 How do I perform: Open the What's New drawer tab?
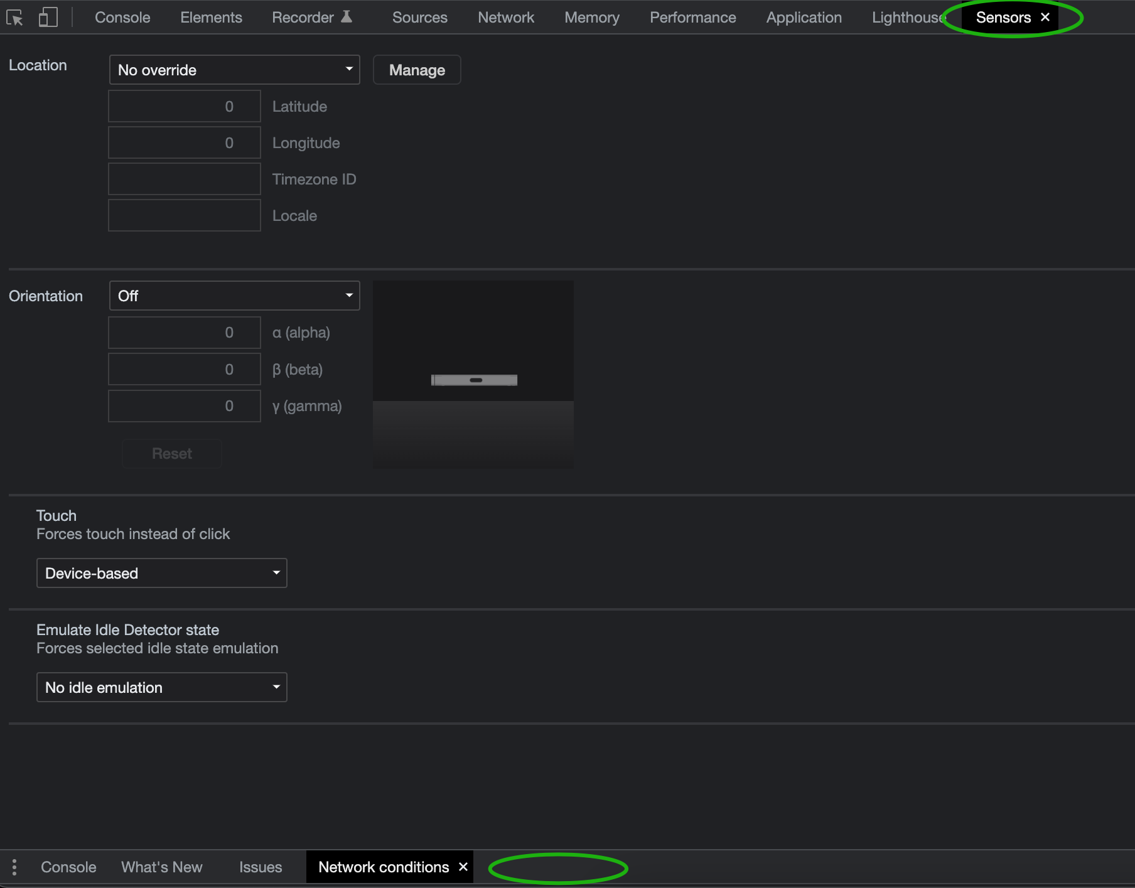click(162, 867)
